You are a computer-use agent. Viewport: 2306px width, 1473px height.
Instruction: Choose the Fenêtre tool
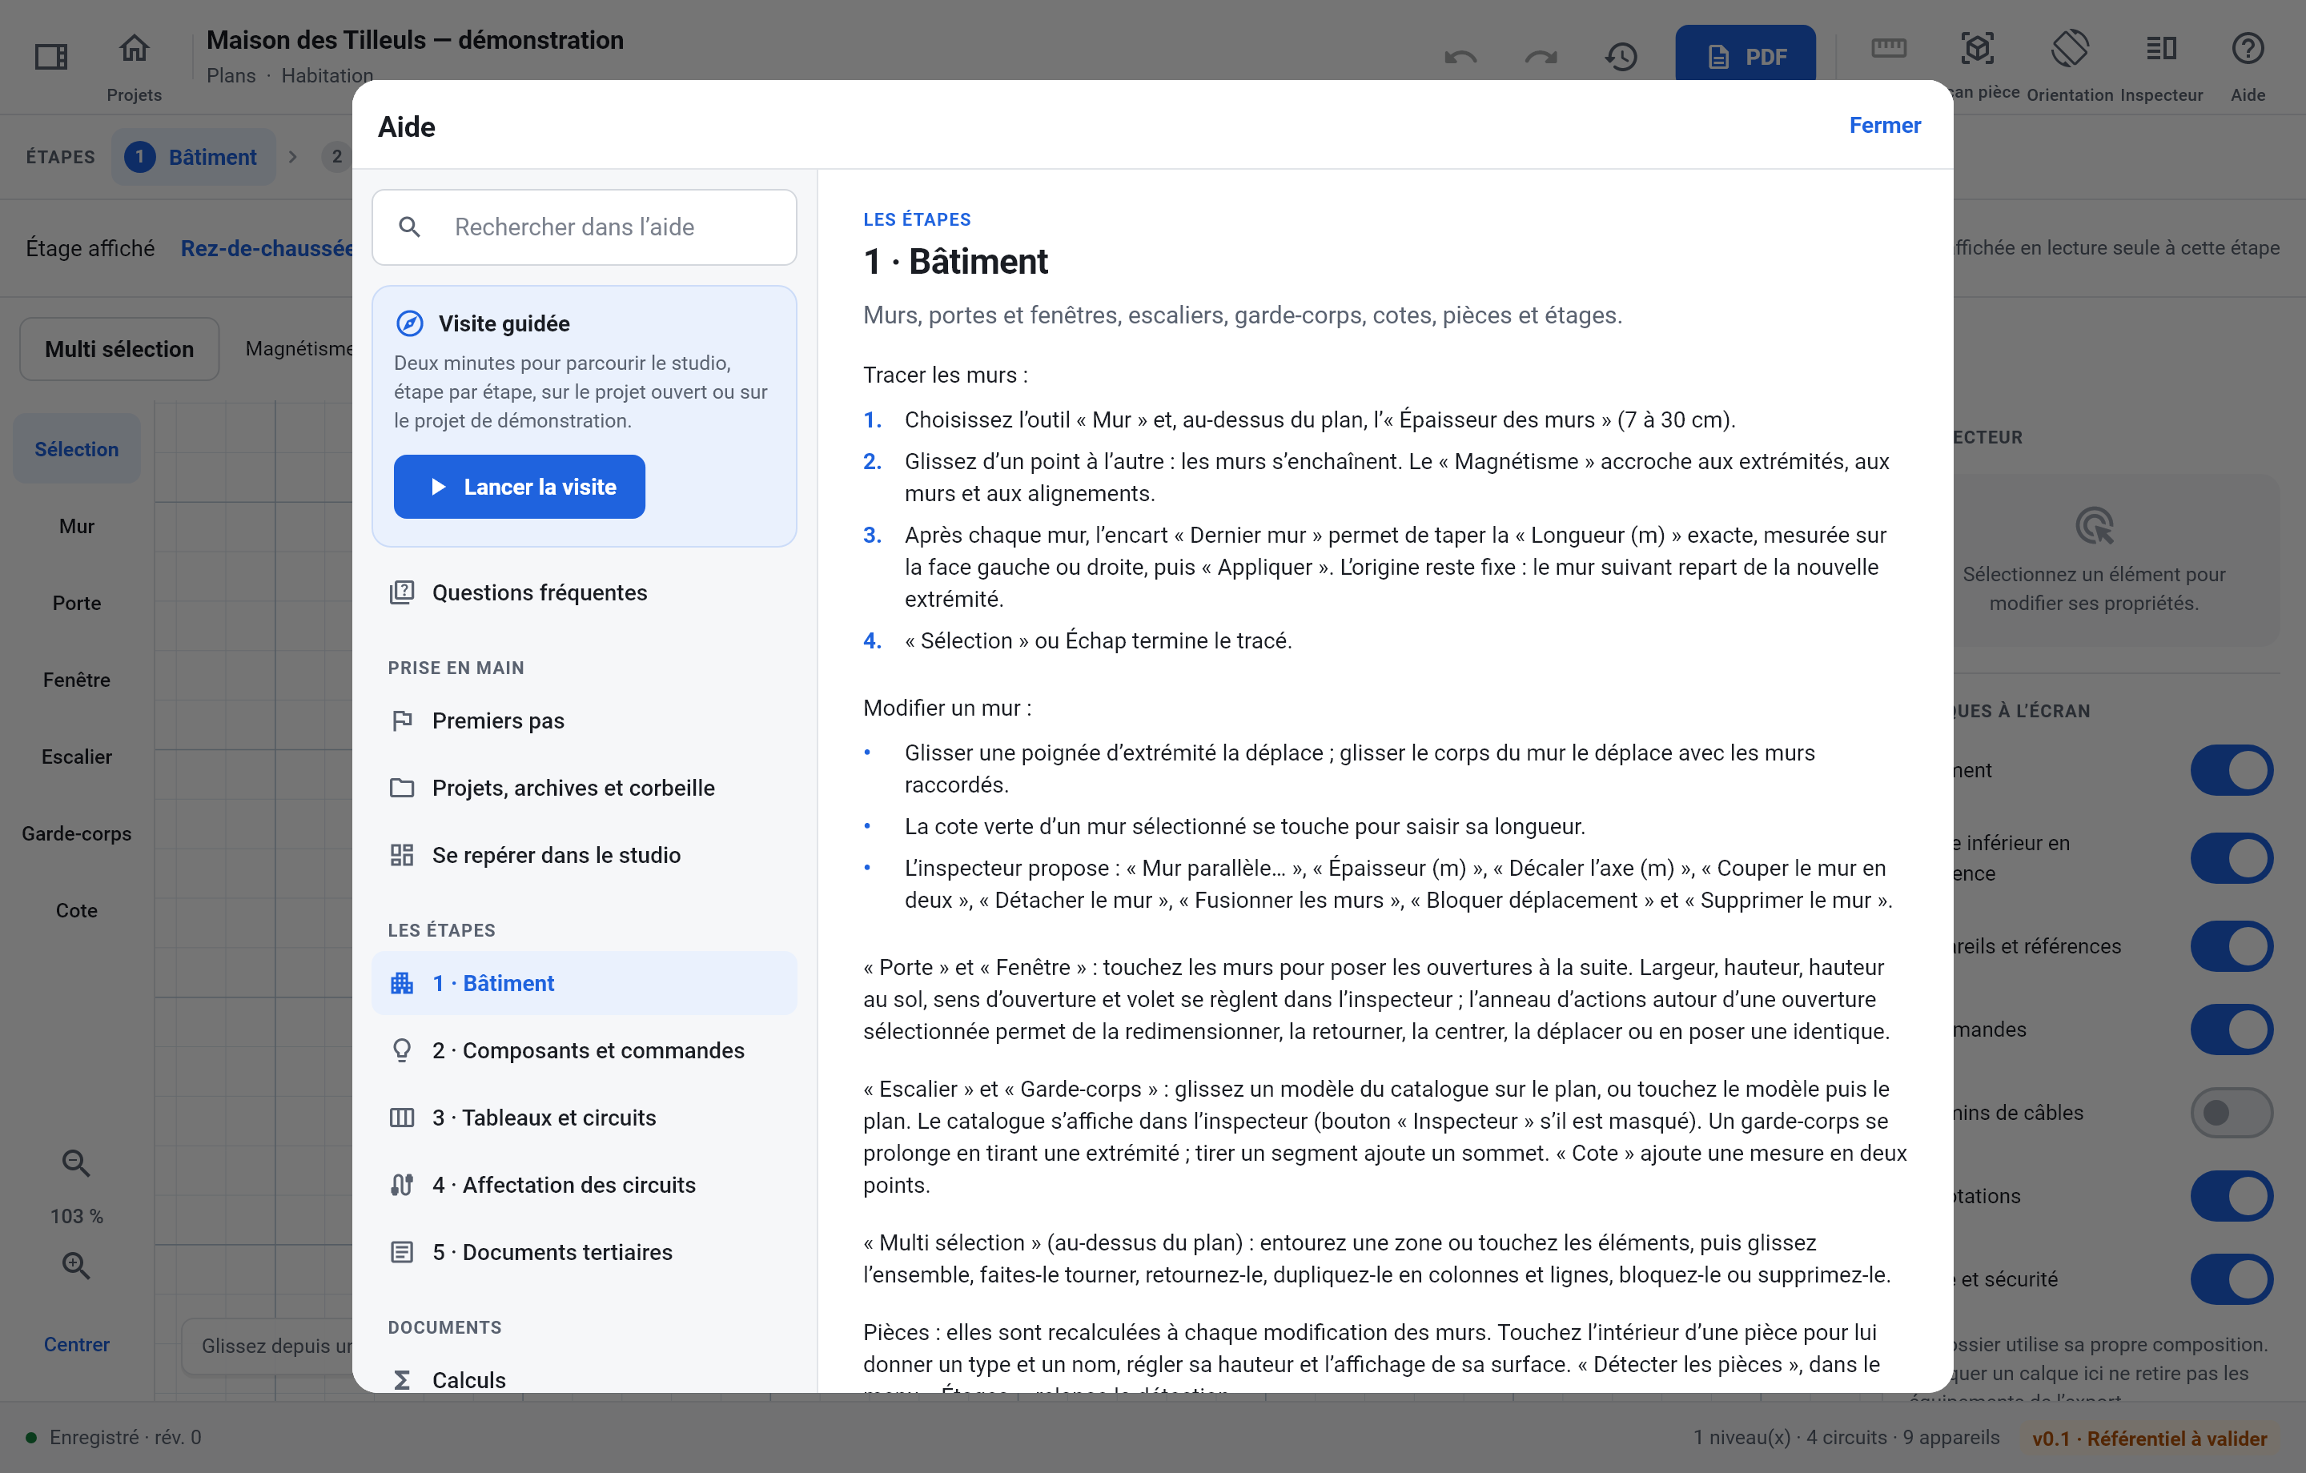point(77,679)
